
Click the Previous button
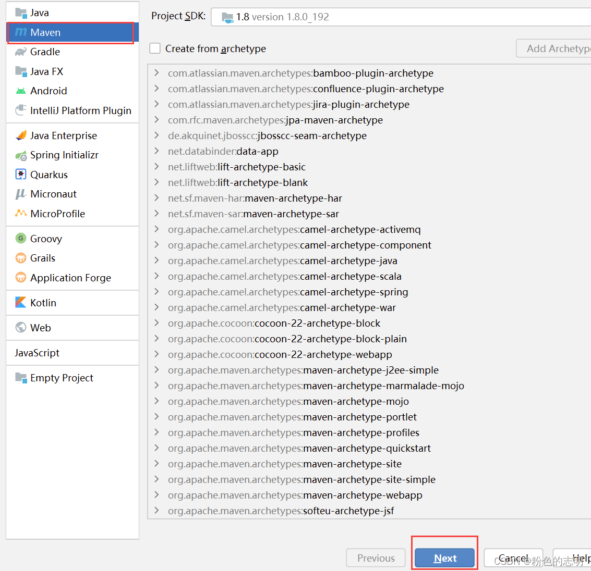click(x=376, y=558)
